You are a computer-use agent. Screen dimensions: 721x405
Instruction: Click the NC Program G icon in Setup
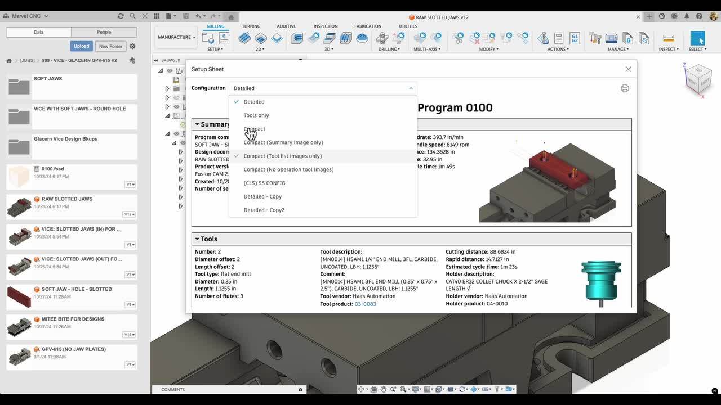click(224, 38)
